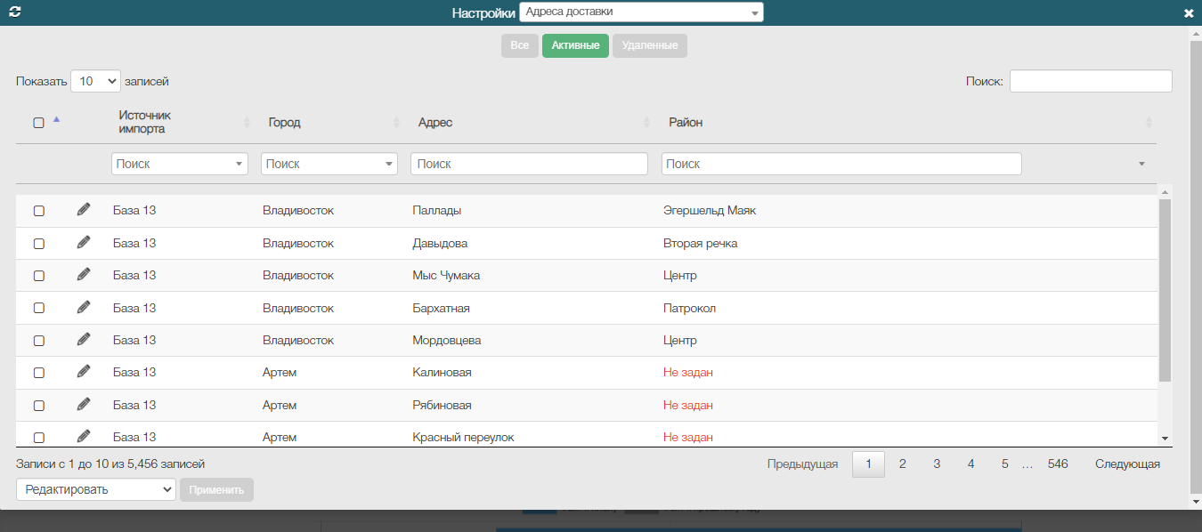
Task: Click the table vertical scrollbar thumb
Action: (1165, 290)
